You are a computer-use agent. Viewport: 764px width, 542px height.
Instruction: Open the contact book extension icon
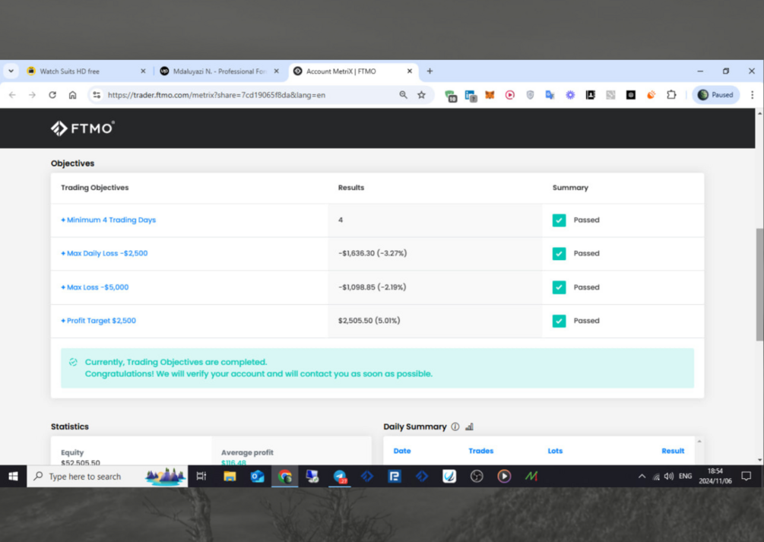coord(591,95)
